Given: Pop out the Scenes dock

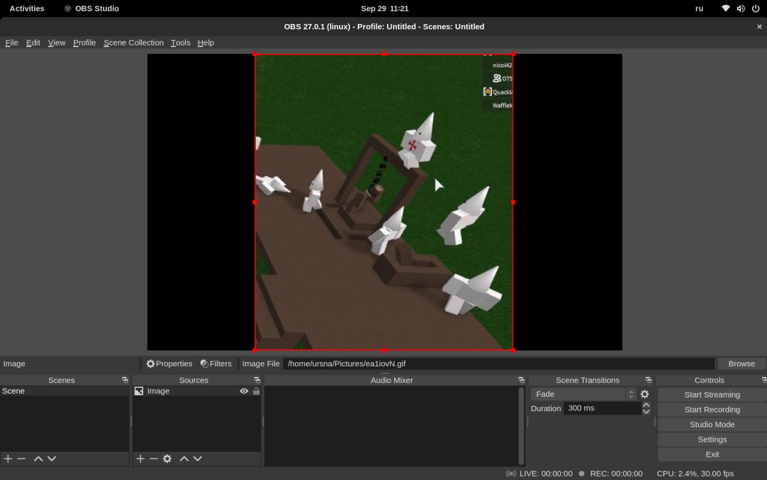Looking at the screenshot, I should [x=125, y=380].
